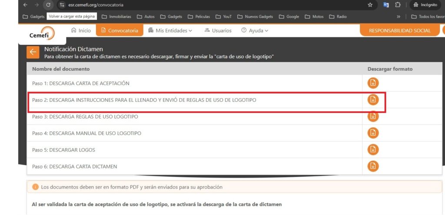Screen dimensions: 445x215
Task: Download Paso 6 carta dictamen file
Action: pyautogui.click(x=373, y=166)
